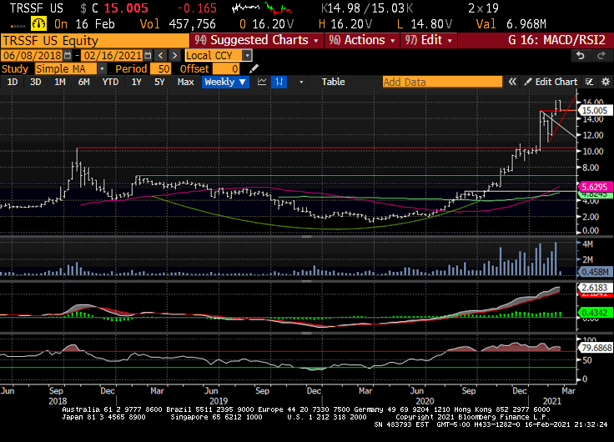
Task: Select the 6M period tab
Action: (x=83, y=82)
